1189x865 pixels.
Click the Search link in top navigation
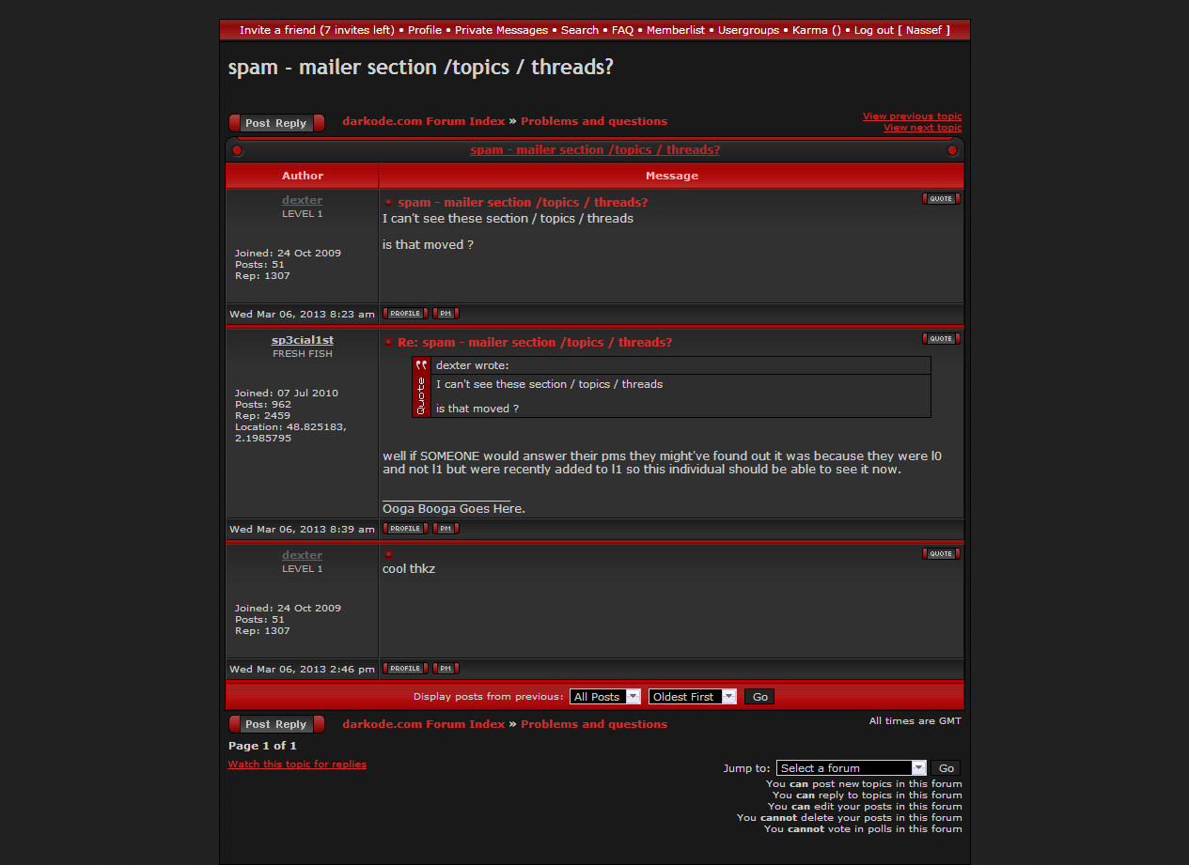(579, 30)
